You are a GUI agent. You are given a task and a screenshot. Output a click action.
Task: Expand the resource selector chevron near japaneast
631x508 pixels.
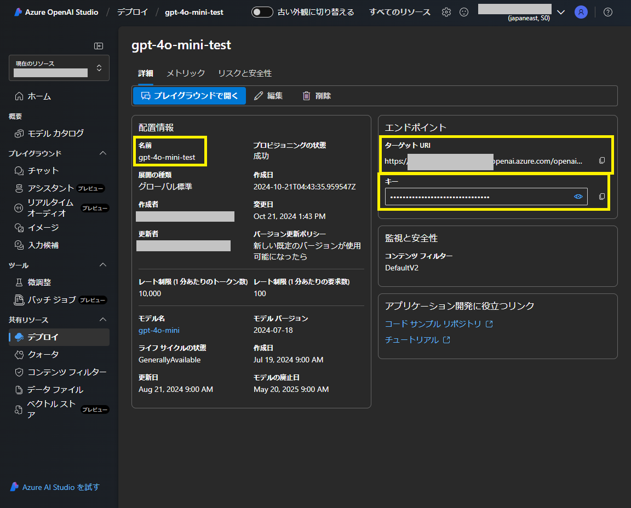(560, 11)
